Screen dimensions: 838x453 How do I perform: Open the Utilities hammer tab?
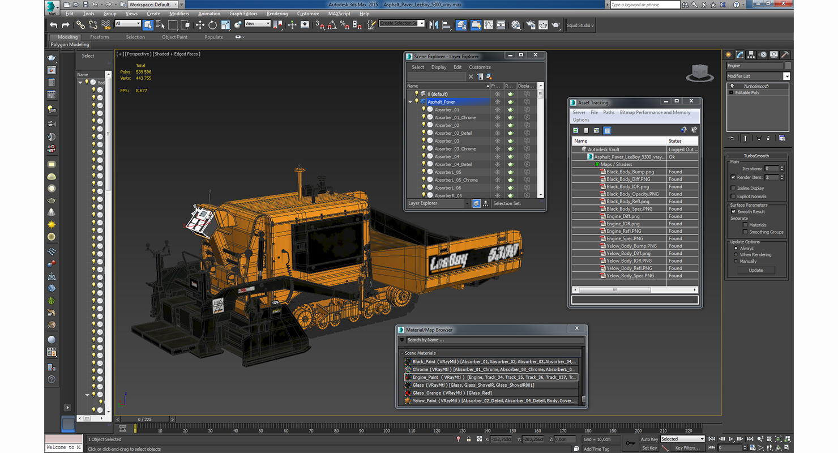(x=785, y=55)
